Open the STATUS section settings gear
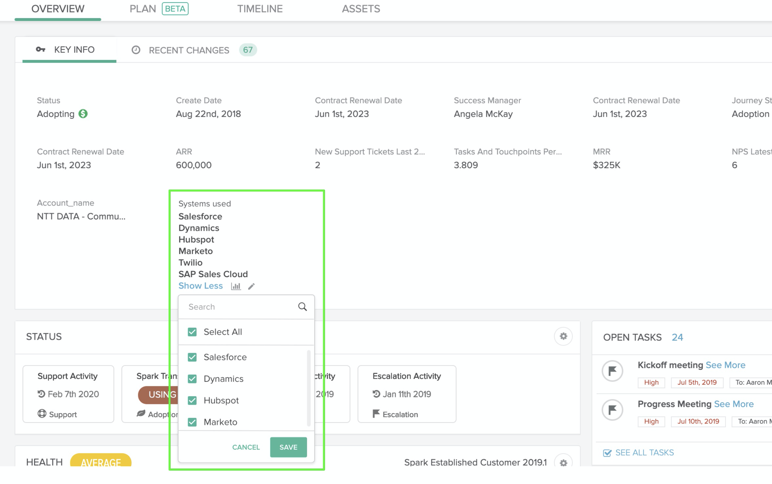The image size is (772, 484). tap(563, 336)
